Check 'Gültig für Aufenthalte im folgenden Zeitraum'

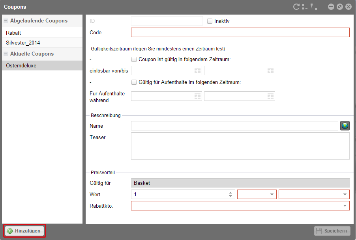(134, 82)
